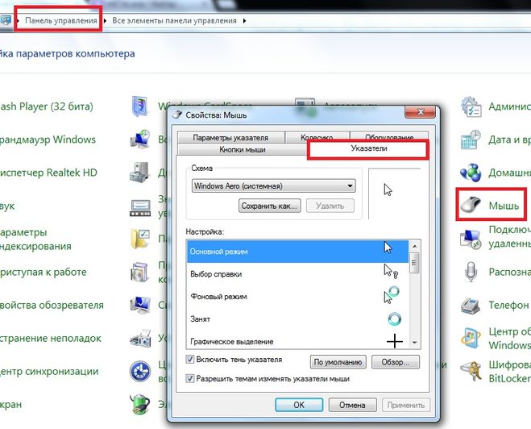Click the Центр обновления Windows icon
The width and height of the screenshot is (531, 429).
pos(471,338)
